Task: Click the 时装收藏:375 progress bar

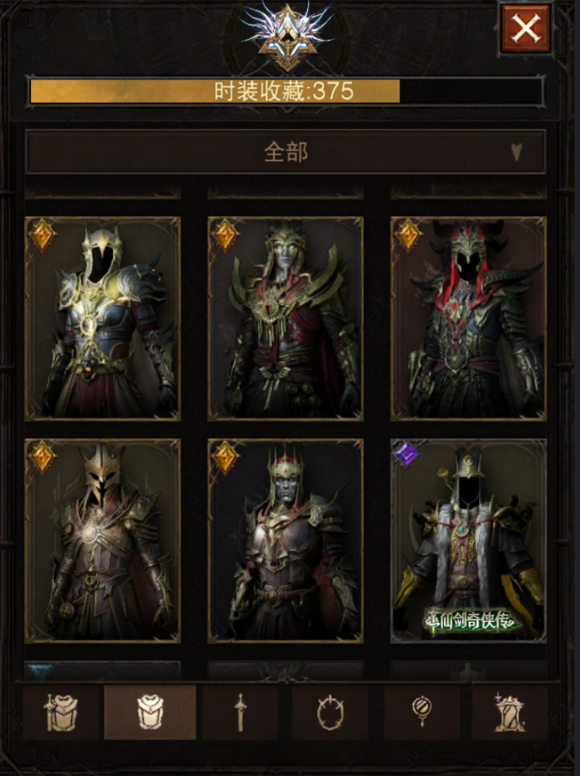Action: [x=286, y=91]
